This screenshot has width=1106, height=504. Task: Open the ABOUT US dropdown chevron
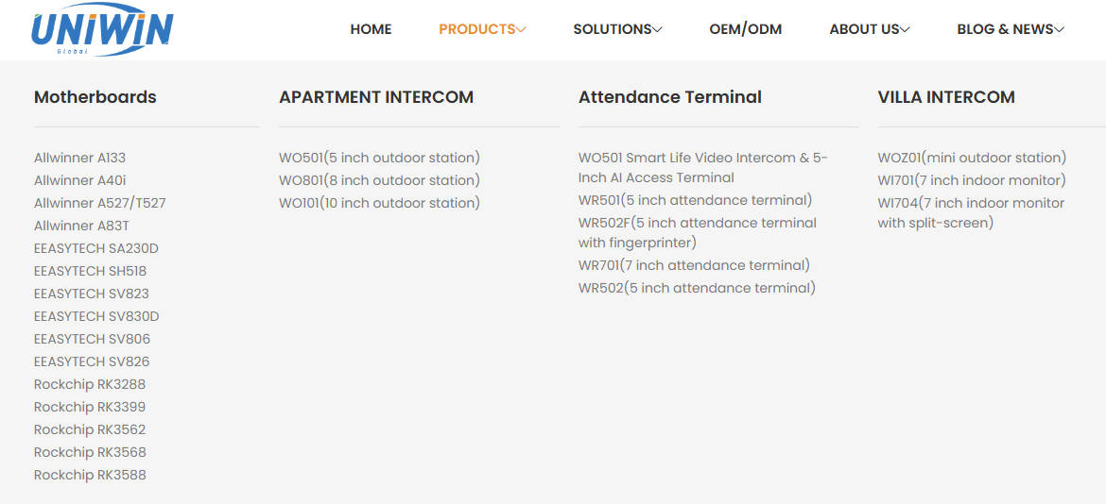click(x=905, y=30)
